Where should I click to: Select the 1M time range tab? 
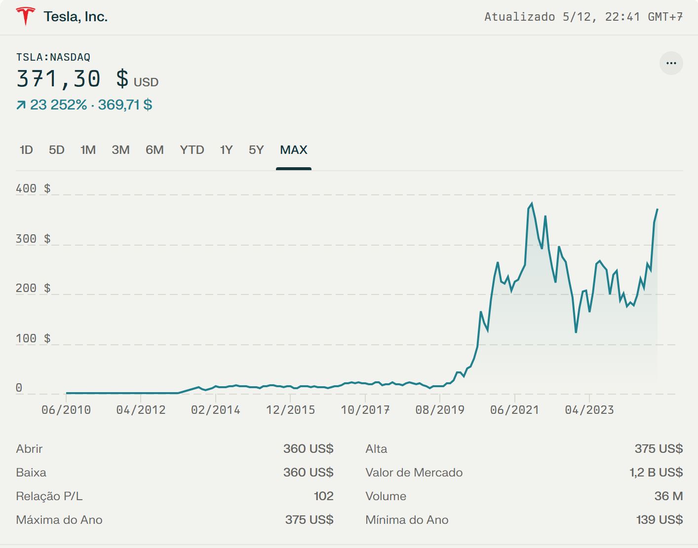point(88,150)
